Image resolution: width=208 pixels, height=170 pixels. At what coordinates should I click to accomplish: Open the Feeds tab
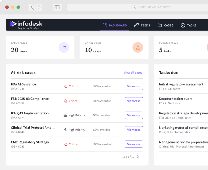point(142,25)
